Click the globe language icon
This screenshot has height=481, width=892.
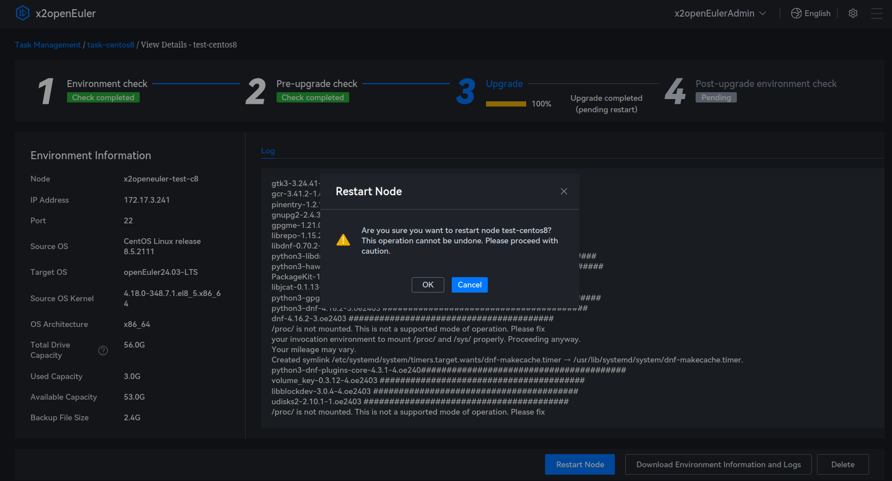click(796, 13)
